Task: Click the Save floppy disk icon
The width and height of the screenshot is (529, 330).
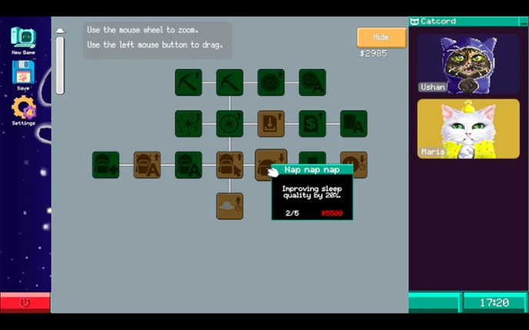Action: pos(23,75)
